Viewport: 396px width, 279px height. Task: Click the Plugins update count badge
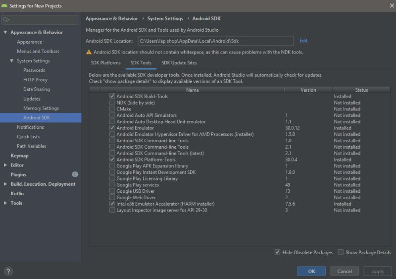[75, 174]
